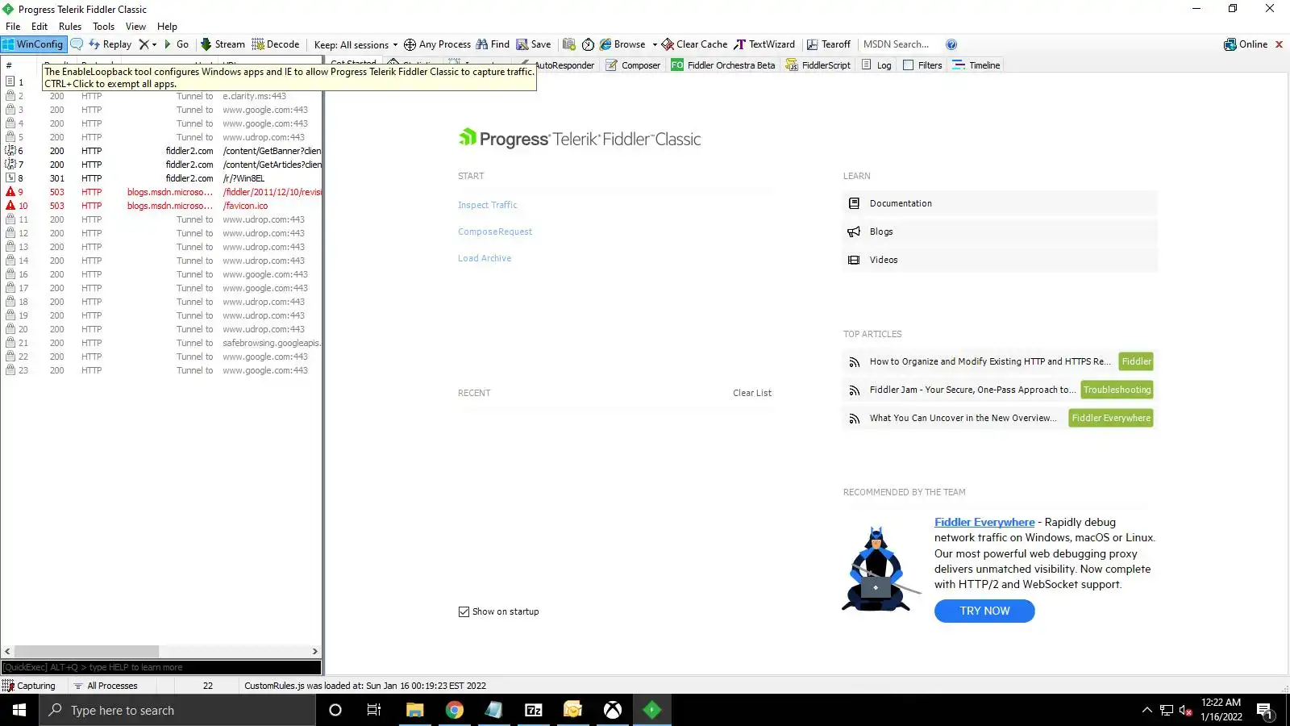Click the Inspect Traffic link
The image size is (1290, 726).
pos(488,205)
